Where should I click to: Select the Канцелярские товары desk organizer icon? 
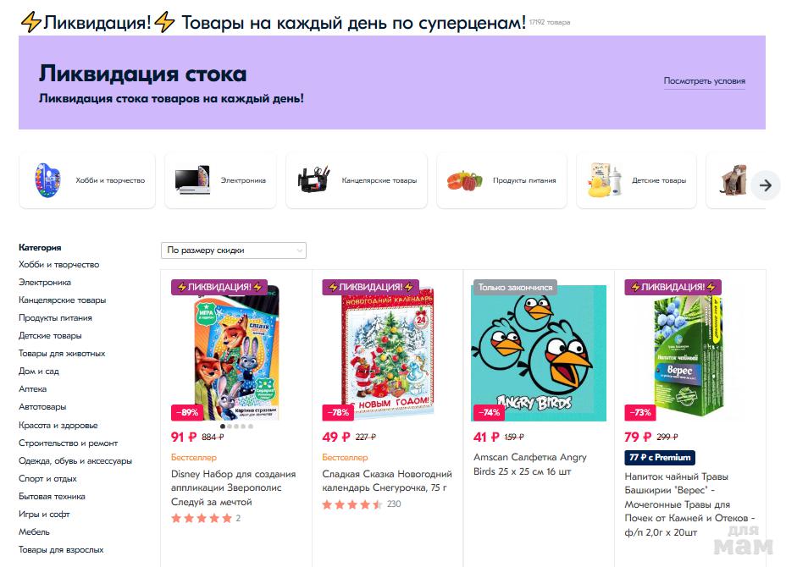[314, 179]
